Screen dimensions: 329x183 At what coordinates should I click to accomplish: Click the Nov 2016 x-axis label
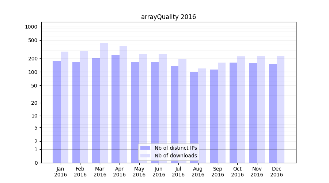pyautogui.click(x=257, y=172)
